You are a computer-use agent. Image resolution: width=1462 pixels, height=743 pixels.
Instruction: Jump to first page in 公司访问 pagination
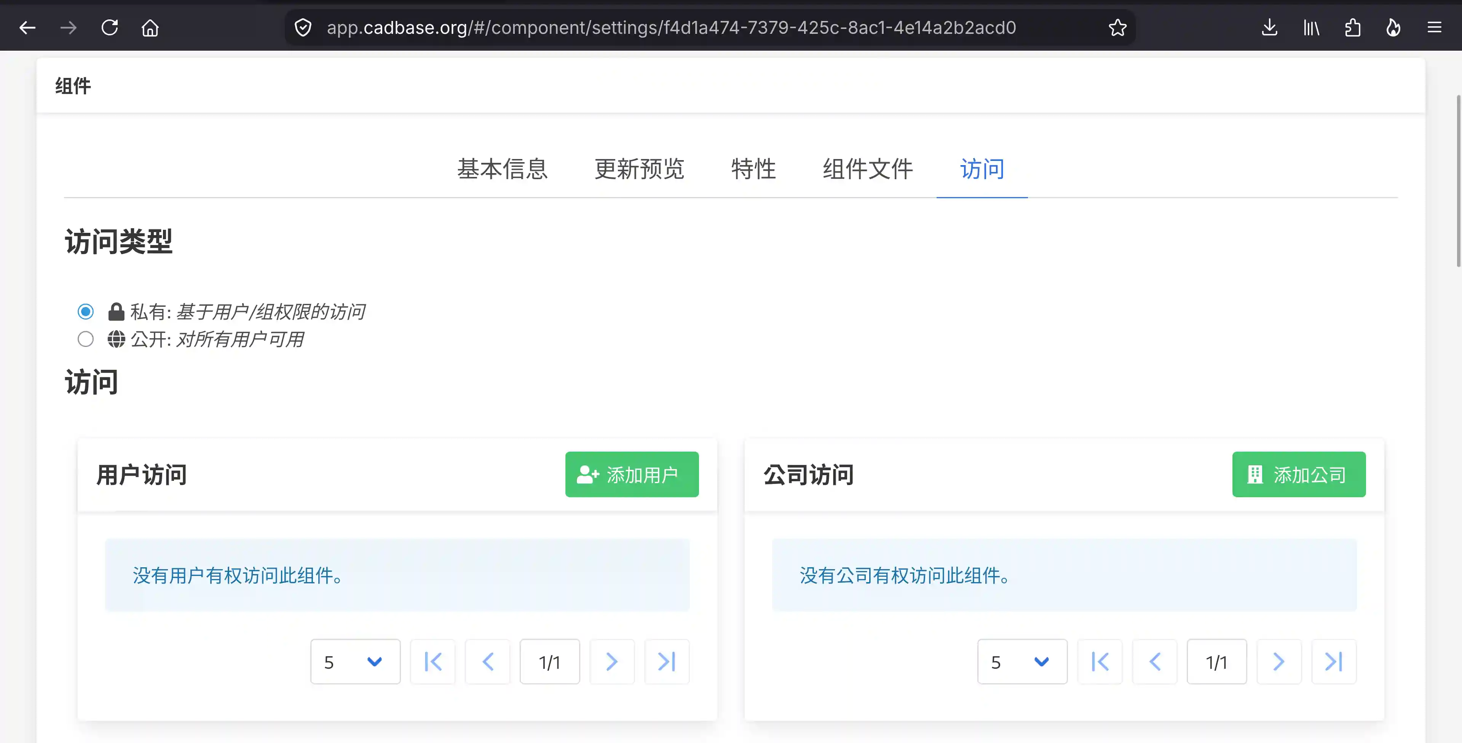tap(1100, 661)
